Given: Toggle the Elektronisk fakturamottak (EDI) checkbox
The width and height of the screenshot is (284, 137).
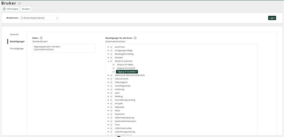Looking at the screenshot, I should point(111,75).
